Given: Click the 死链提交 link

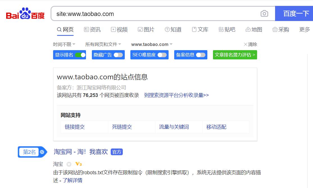Looking at the screenshot, I should 122,127.
